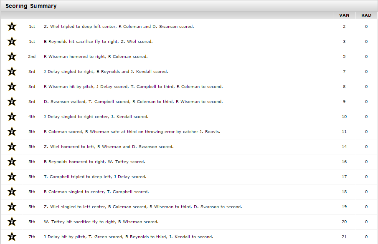Click VAN score 11
378x244 pixels.
(344, 132)
